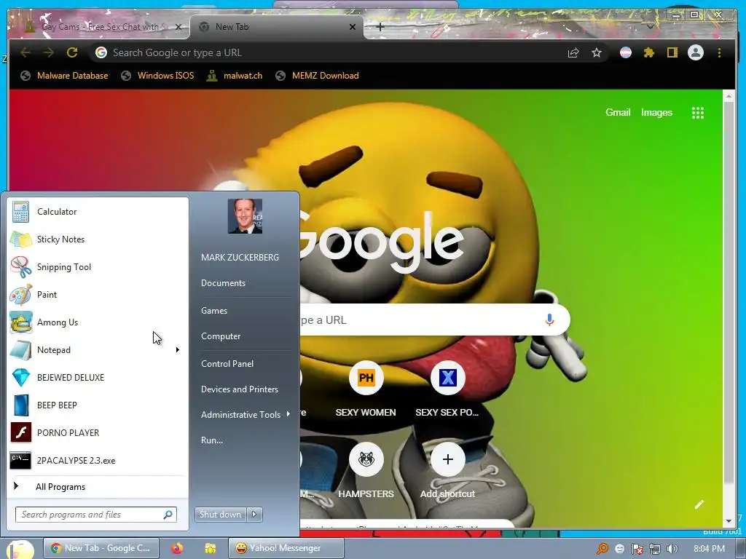
Task: Launch the BEEP BEEP program
Action: tap(98, 405)
